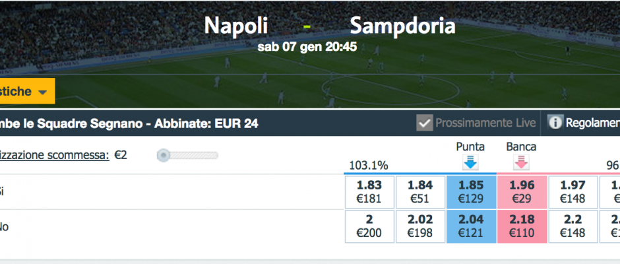Click the pink Banca down-arrow icon
The width and height of the screenshot is (620, 264).
tap(521, 162)
